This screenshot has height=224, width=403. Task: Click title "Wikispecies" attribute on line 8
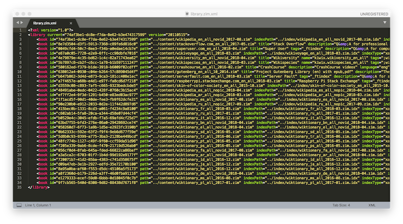point(279,63)
